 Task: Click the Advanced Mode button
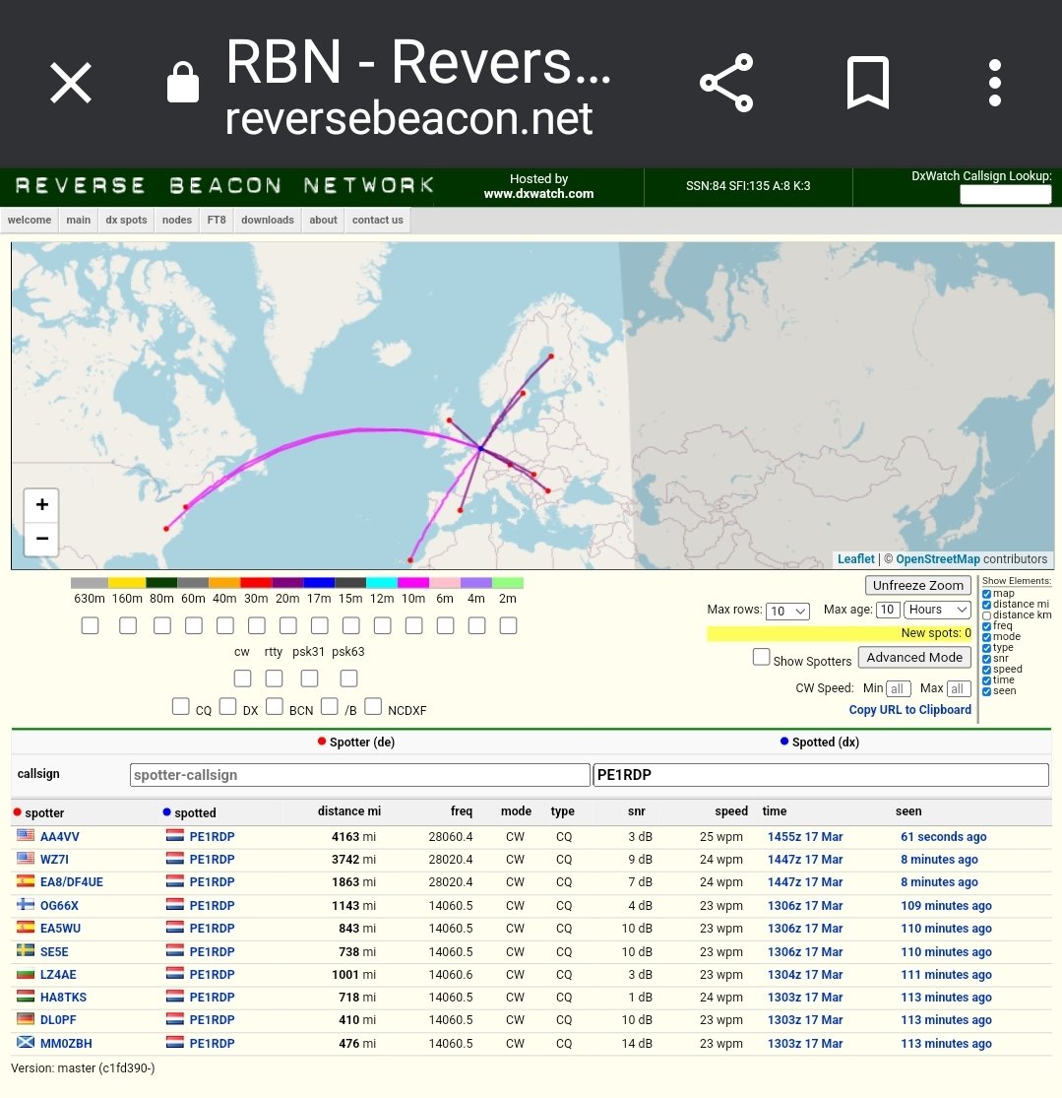pos(914,658)
